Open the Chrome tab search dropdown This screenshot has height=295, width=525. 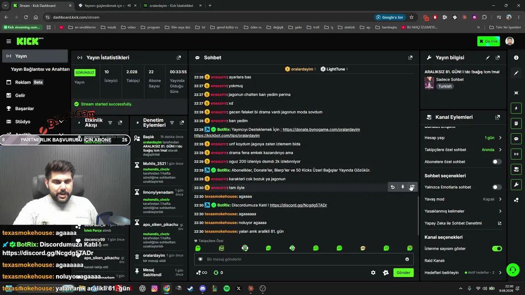pos(5,6)
